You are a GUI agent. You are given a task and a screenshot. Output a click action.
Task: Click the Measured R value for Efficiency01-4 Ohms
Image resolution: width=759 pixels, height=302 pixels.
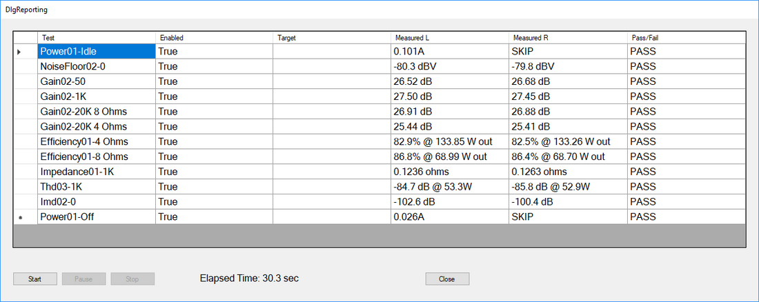coord(567,141)
